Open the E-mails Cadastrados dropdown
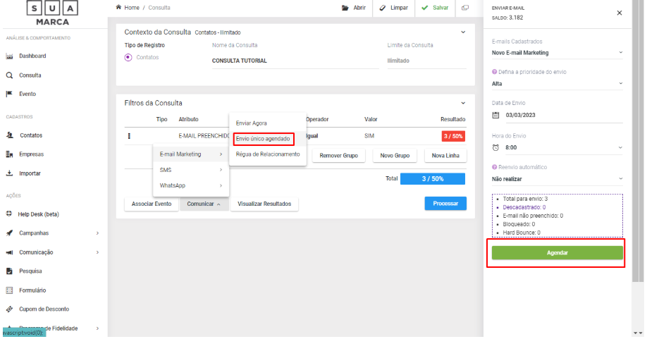647x339 pixels. [557, 52]
